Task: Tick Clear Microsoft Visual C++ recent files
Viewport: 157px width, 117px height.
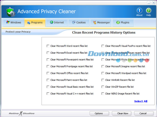Action: (x=48, y=94)
